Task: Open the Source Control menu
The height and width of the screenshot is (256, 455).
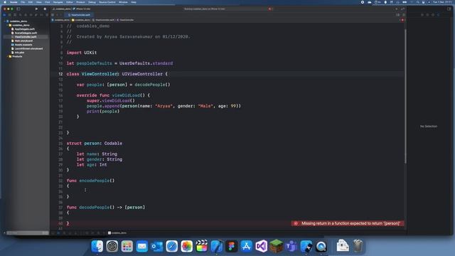Action: [x=107, y=2]
